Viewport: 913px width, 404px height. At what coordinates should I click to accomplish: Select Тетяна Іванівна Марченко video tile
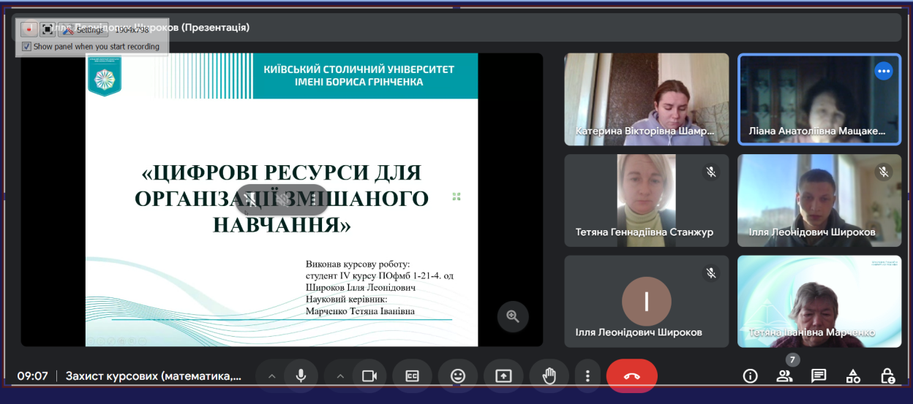click(819, 301)
